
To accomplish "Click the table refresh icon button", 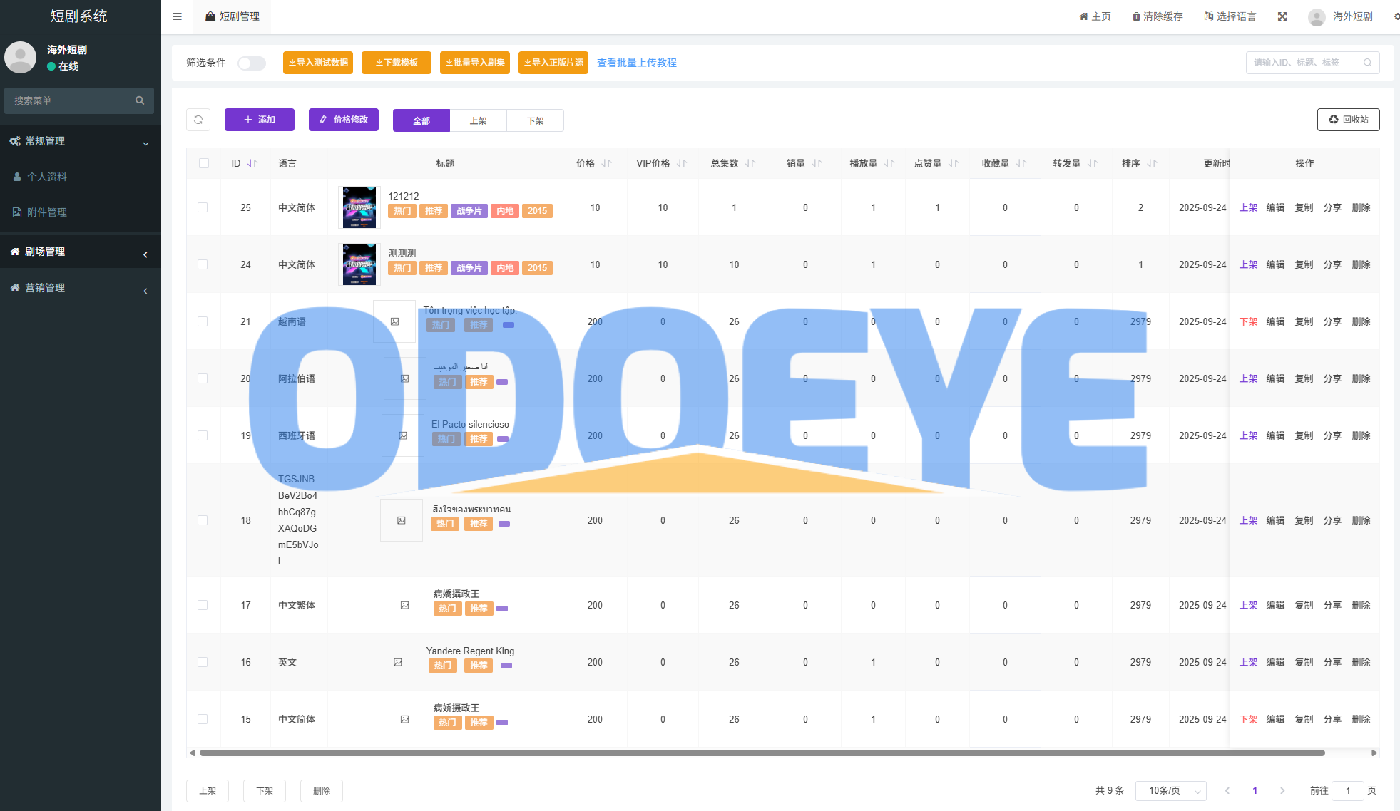I will pos(198,120).
